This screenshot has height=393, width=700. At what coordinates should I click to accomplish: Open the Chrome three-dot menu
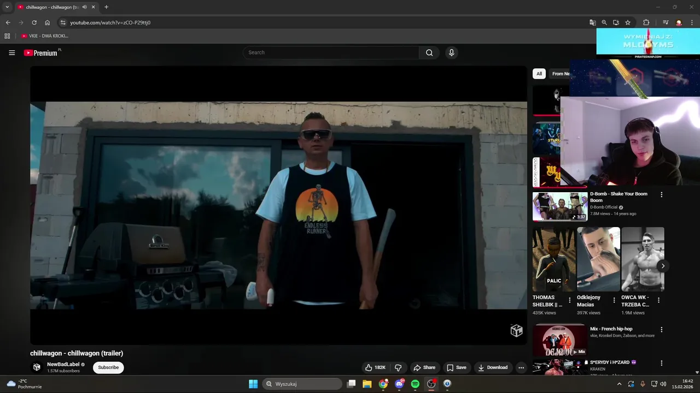pyautogui.click(x=692, y=22)
